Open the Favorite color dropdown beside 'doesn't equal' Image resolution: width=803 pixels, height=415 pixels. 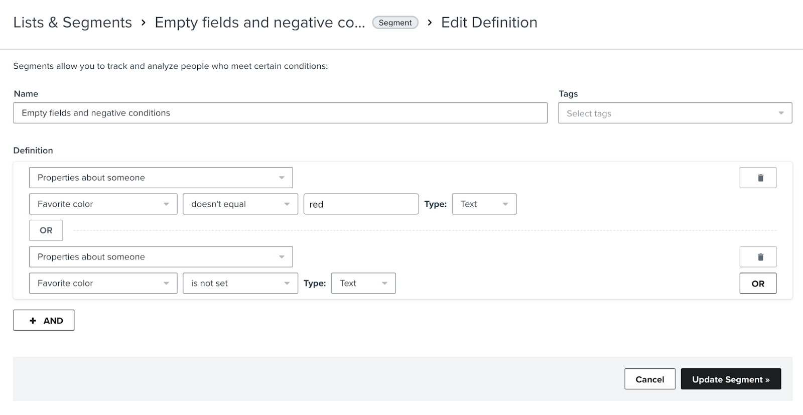(x=103, y=204)
